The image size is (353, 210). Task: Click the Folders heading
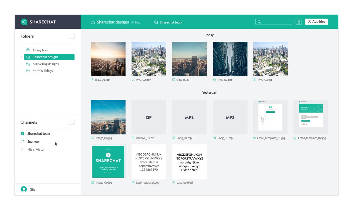[x=27, y=36]
